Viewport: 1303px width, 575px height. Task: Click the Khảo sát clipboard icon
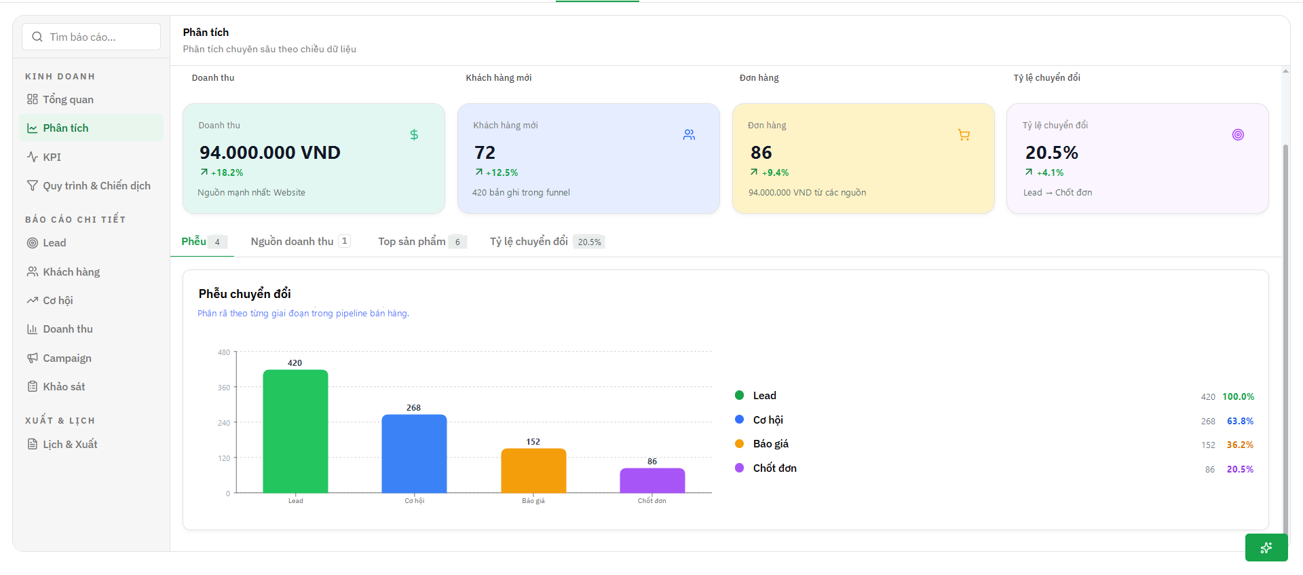click(x=33, y=386)
